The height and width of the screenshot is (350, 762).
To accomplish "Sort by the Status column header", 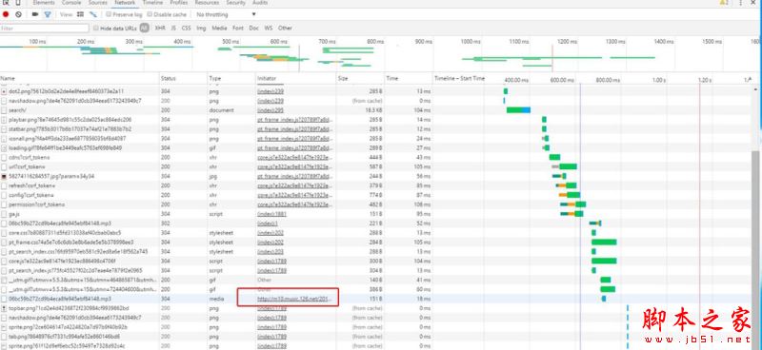I will [183, 78].
